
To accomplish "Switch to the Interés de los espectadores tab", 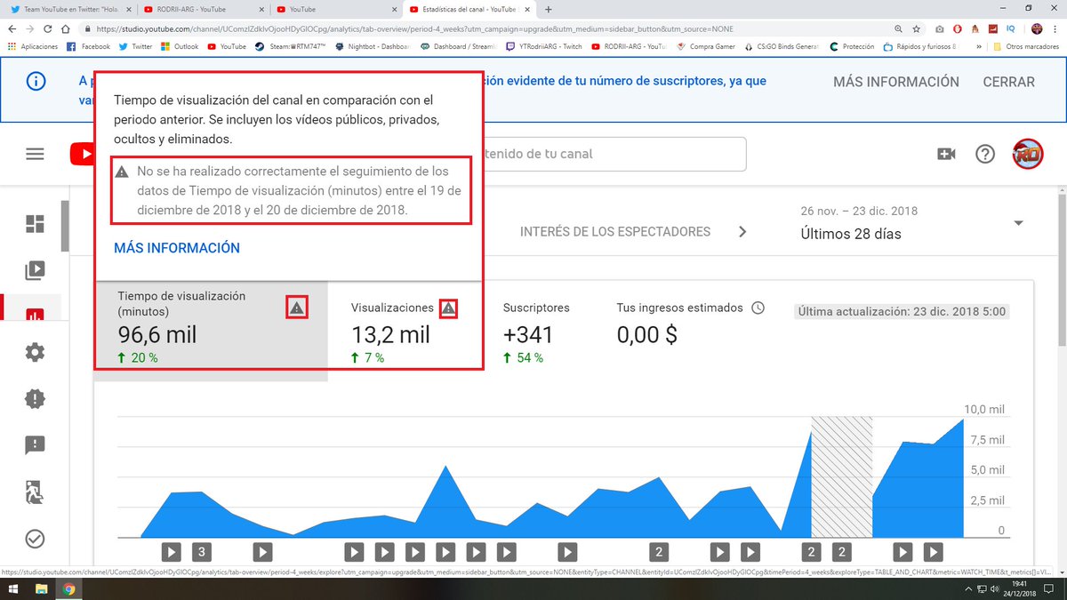I will (615, 232).
